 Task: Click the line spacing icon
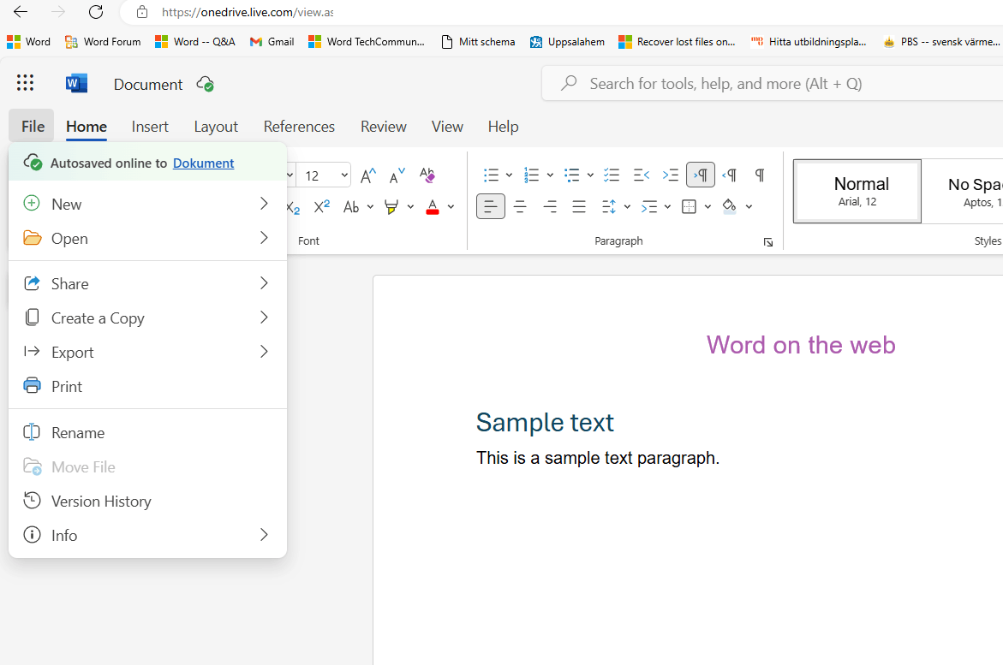coord(609,206)
